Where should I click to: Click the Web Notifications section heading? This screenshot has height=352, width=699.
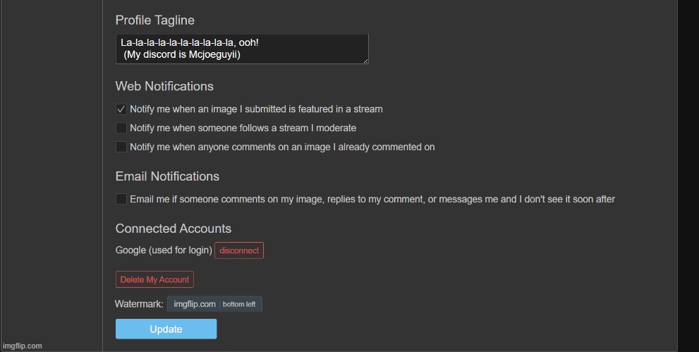point(164,87)
